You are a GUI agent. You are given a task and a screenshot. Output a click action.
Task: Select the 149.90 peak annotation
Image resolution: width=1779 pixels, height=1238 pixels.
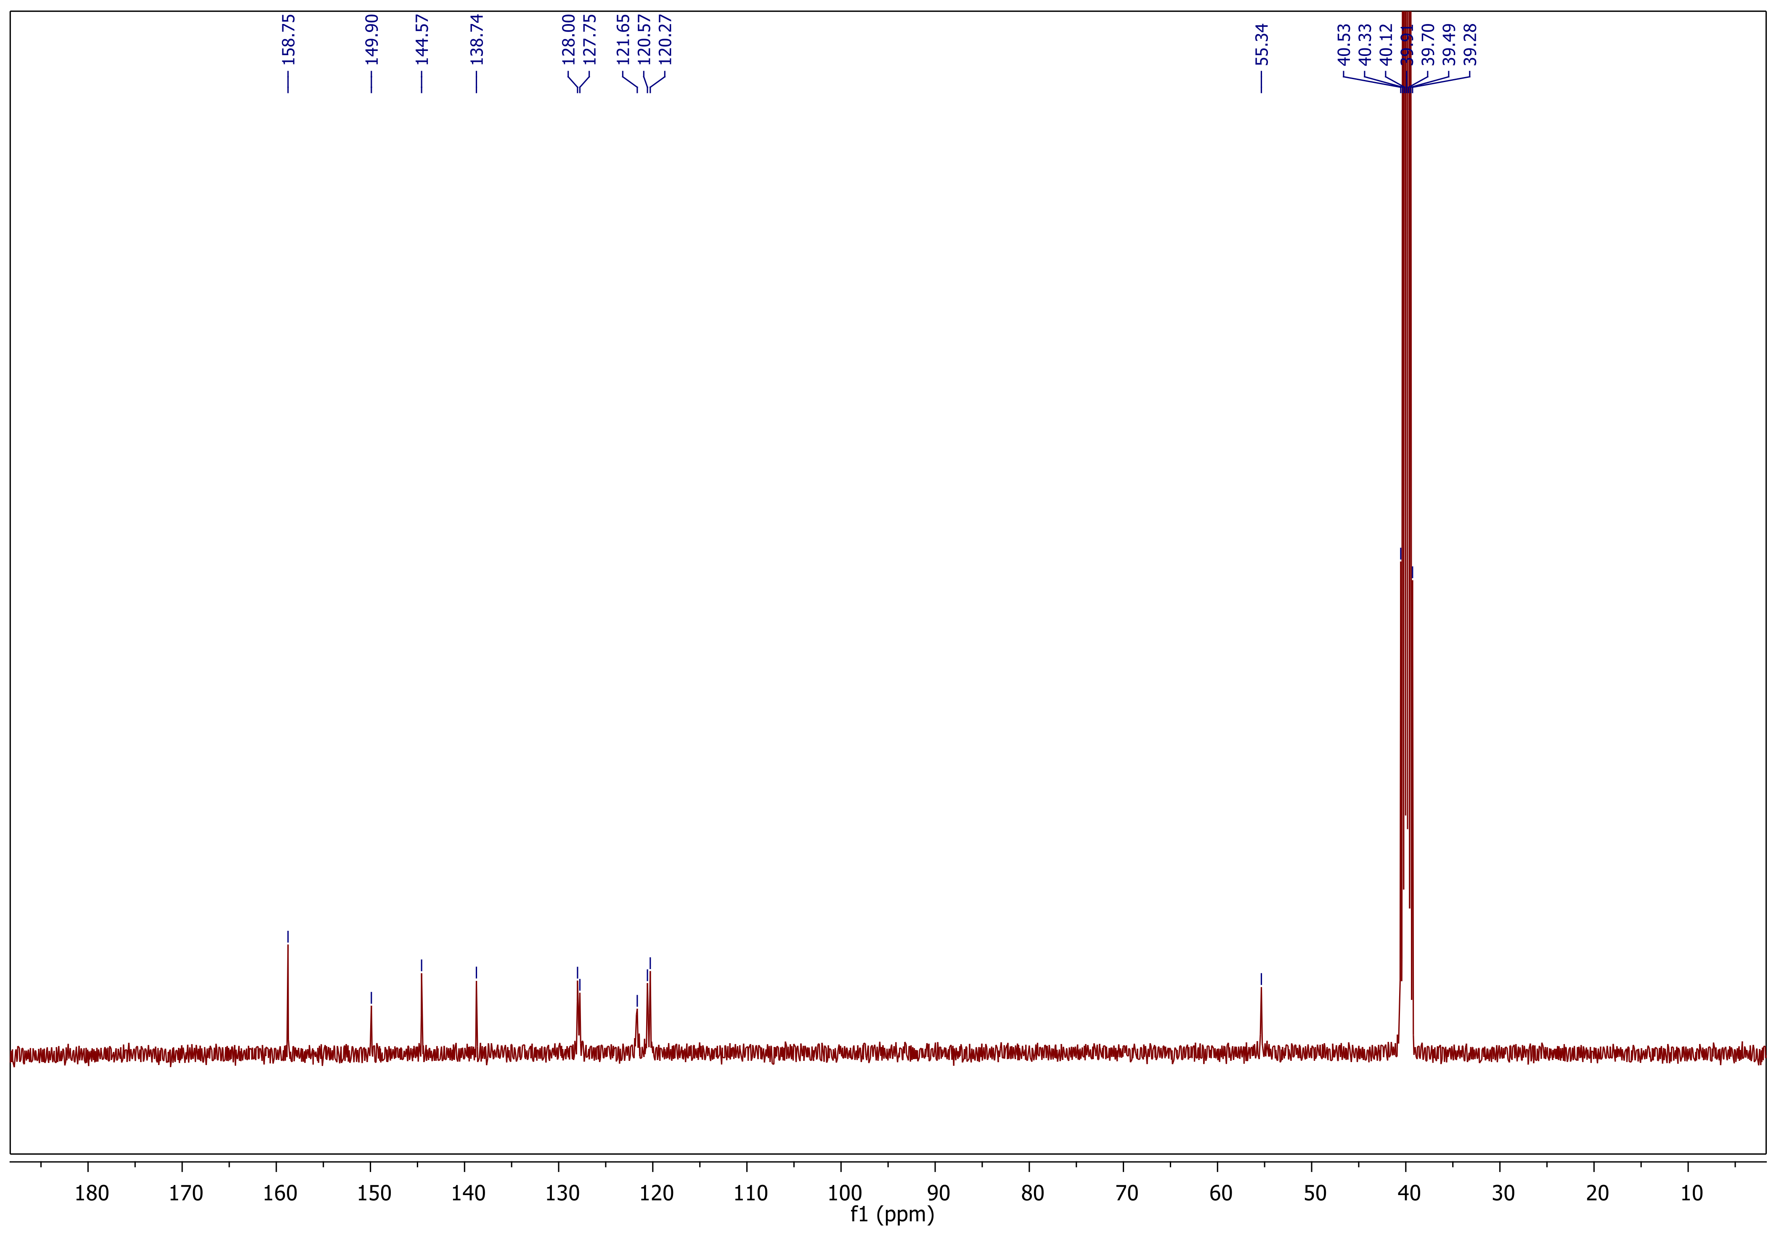371,40
